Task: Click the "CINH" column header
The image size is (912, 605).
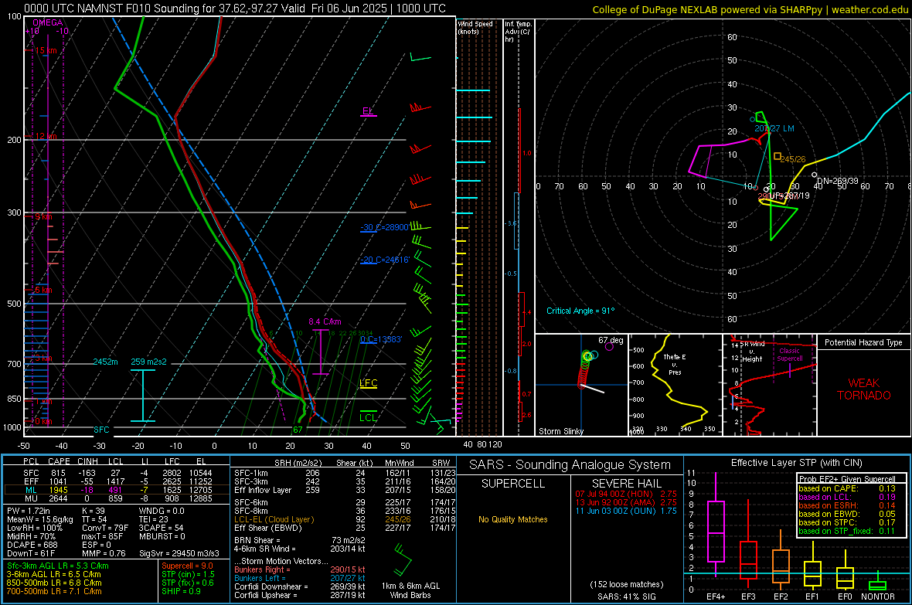Action: [x=87, y=461]
